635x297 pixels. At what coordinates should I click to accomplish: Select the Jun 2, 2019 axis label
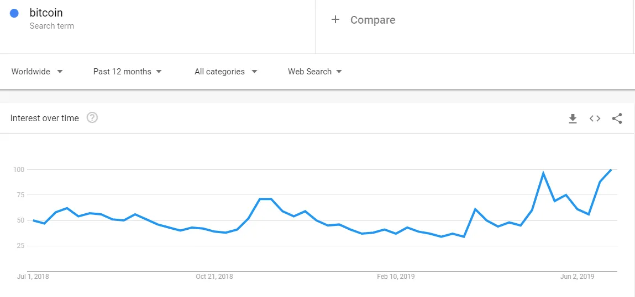point(576,277)
